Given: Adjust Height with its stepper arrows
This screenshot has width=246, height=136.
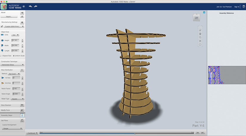Looking at the screenshot, I should coord(22,41).
